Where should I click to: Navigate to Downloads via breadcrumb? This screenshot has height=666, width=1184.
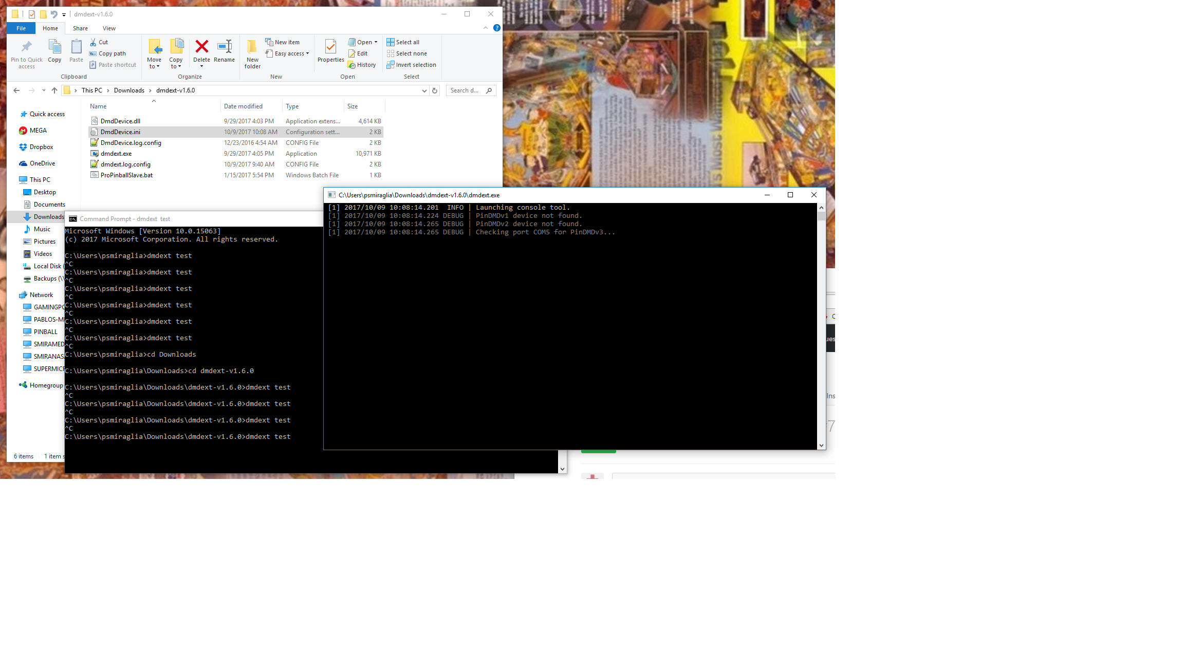[x=129, y=90]
